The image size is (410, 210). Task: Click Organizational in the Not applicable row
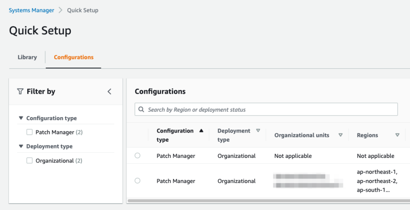point(237,156)
